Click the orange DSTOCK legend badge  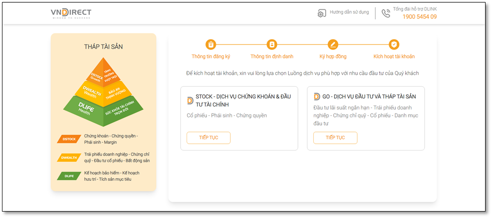69,139
